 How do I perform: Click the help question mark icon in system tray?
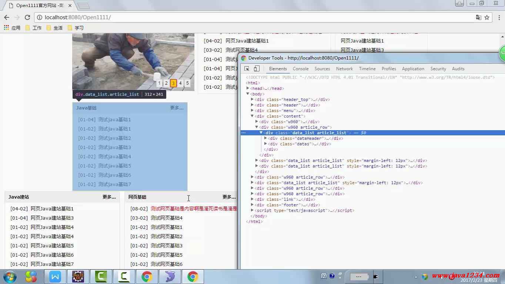tap(332, 276)
